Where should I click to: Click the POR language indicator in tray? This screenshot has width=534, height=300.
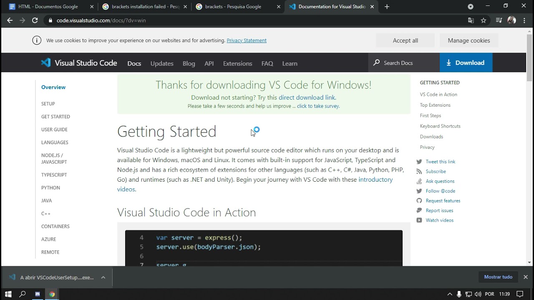pyautogui.click(x=490, y=294)
